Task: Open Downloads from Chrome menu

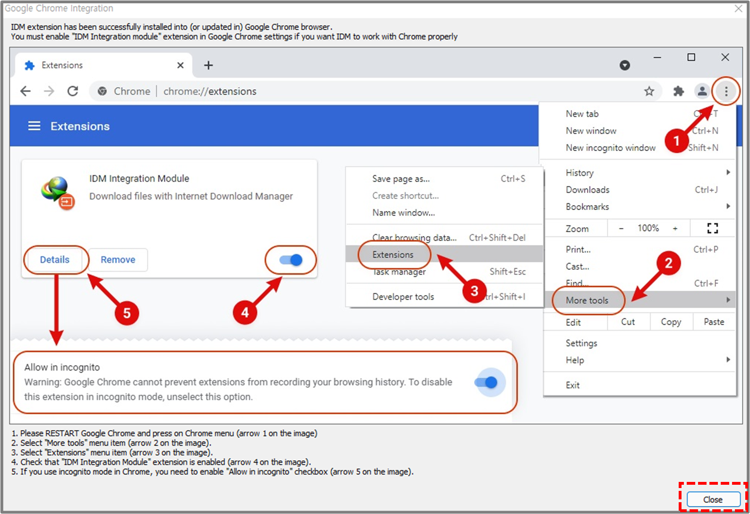Action: (640, 190)
